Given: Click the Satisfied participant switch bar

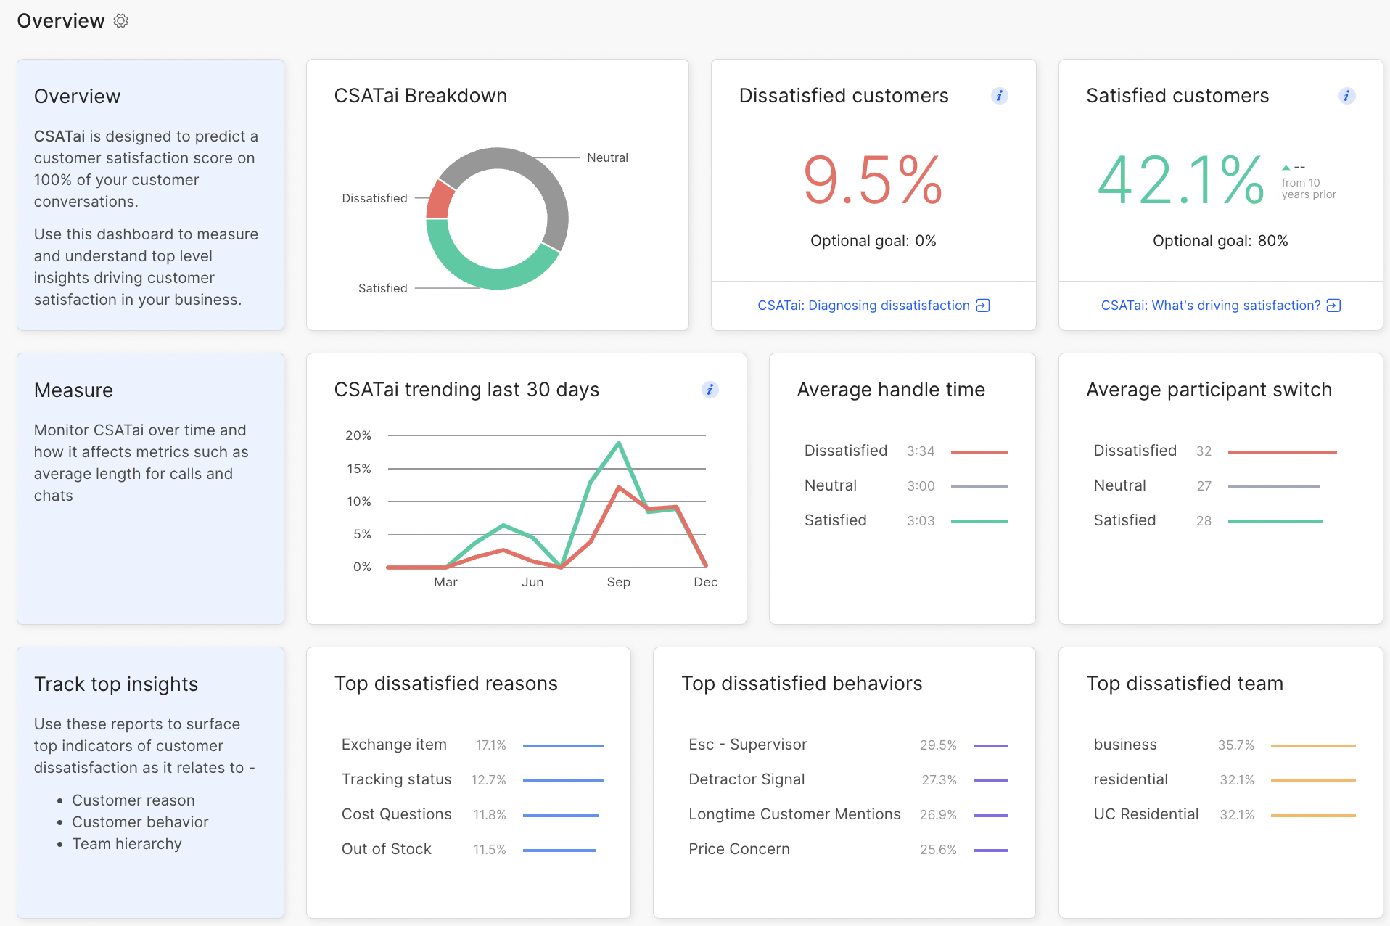Looking at the screenshot, I should 1275,521.
